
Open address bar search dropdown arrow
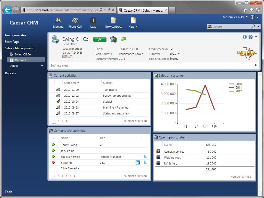click(x=105, y=10)
